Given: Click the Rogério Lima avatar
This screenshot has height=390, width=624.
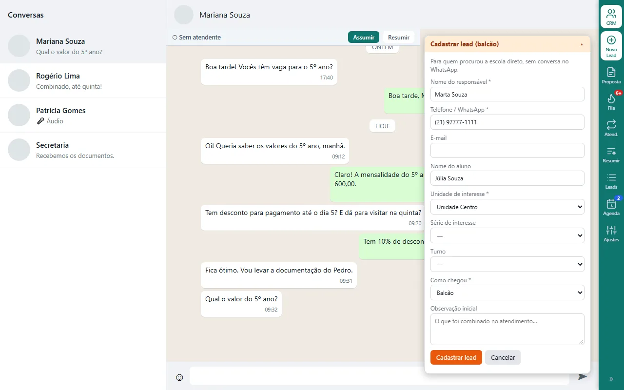Looking at the screenshot, I should point(19,80).
